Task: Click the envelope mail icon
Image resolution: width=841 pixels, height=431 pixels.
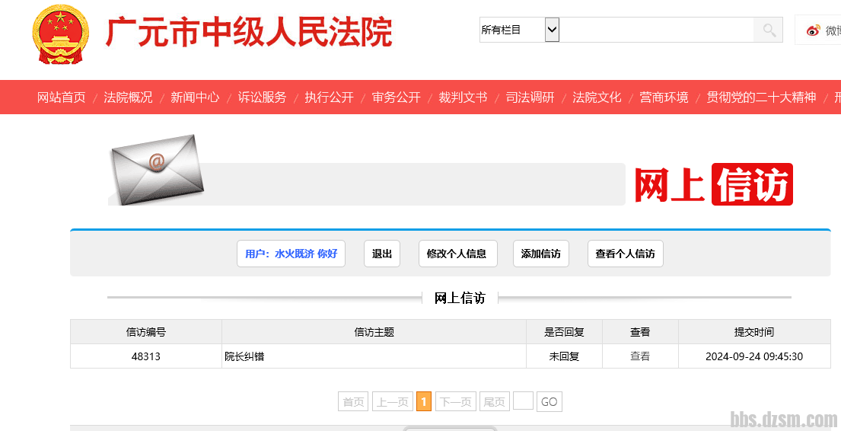Action: point(158,168)
